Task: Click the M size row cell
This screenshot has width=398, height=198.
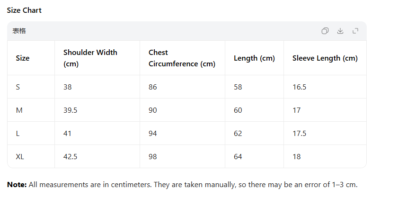Action: (x=19, y=110)
